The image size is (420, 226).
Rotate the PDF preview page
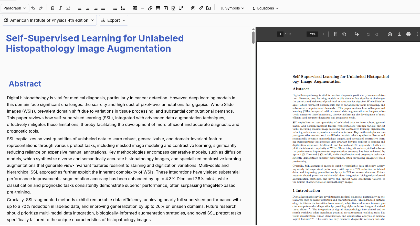344,34
